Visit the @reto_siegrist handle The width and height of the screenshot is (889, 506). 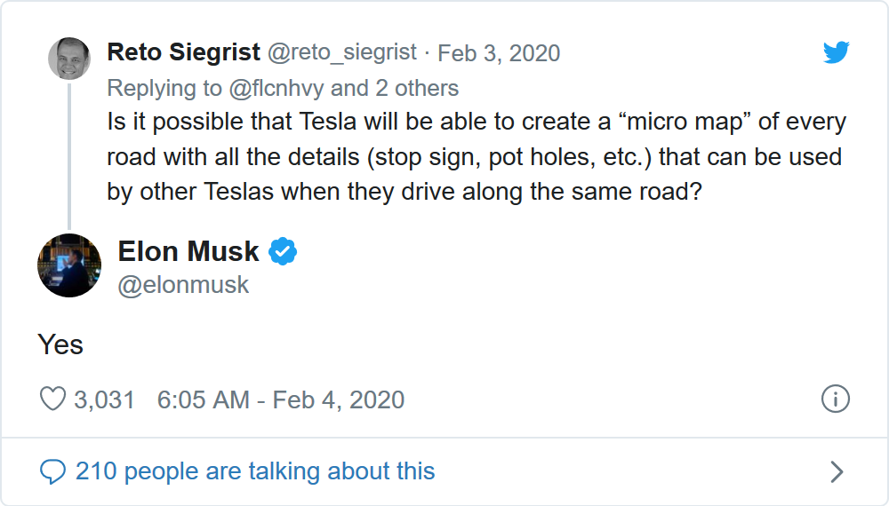point(342,53)
